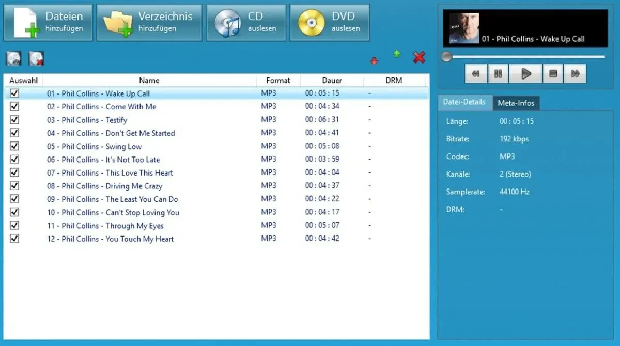Select '08 - Phil Collins - Driving Me Crazy'
The width and height of the screenshot is (620, 346).
point(105,186)
